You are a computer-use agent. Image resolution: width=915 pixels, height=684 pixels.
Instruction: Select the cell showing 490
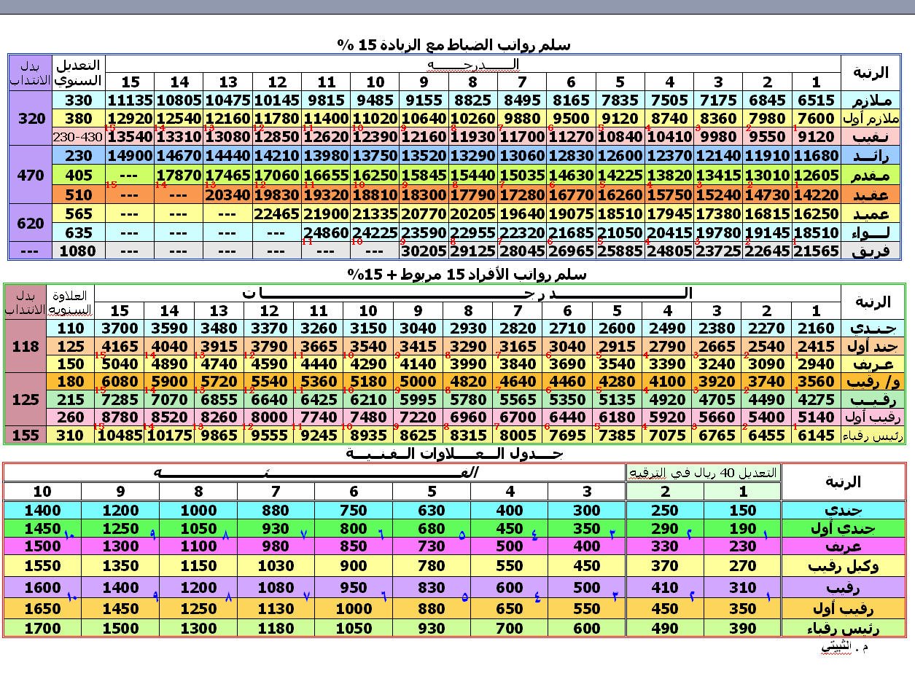point(664,628)
